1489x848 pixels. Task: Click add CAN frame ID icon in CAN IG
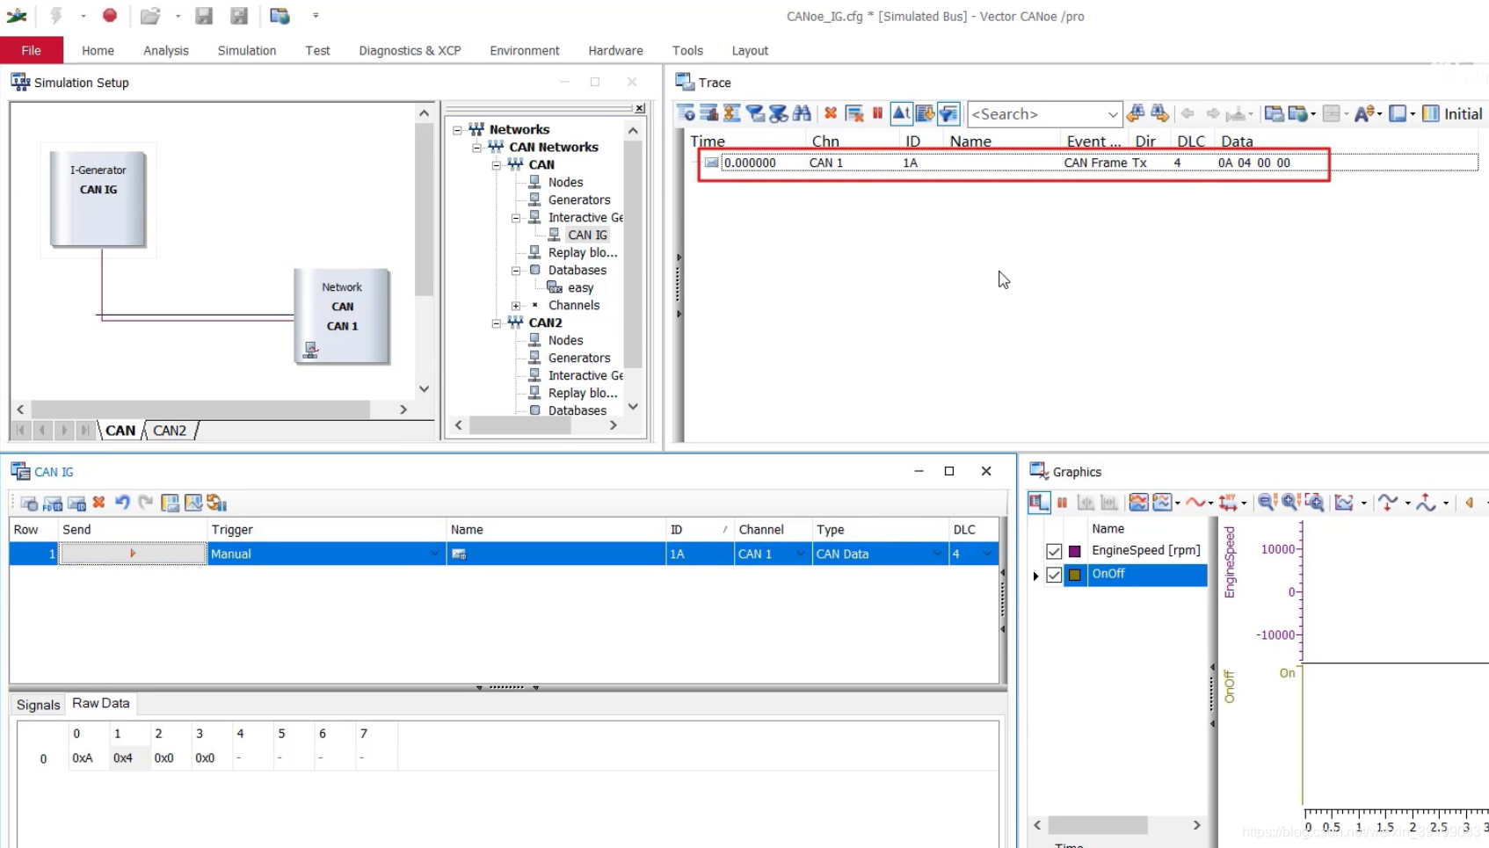(x=76, y=503)
